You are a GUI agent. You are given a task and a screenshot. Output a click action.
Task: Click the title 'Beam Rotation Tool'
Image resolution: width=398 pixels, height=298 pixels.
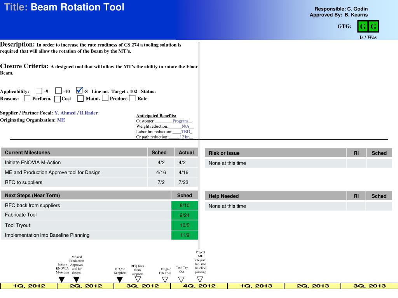(77, 7)
